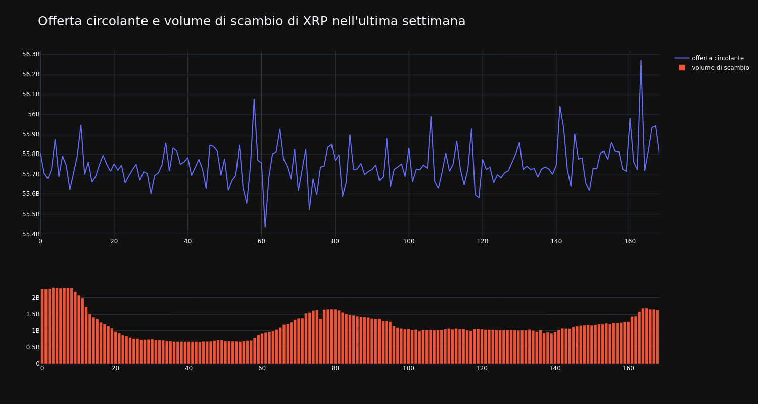Click x-axis tick 20 on the volume chart
Viewport: 758px width, 404px height.
(x=115, y=368)
